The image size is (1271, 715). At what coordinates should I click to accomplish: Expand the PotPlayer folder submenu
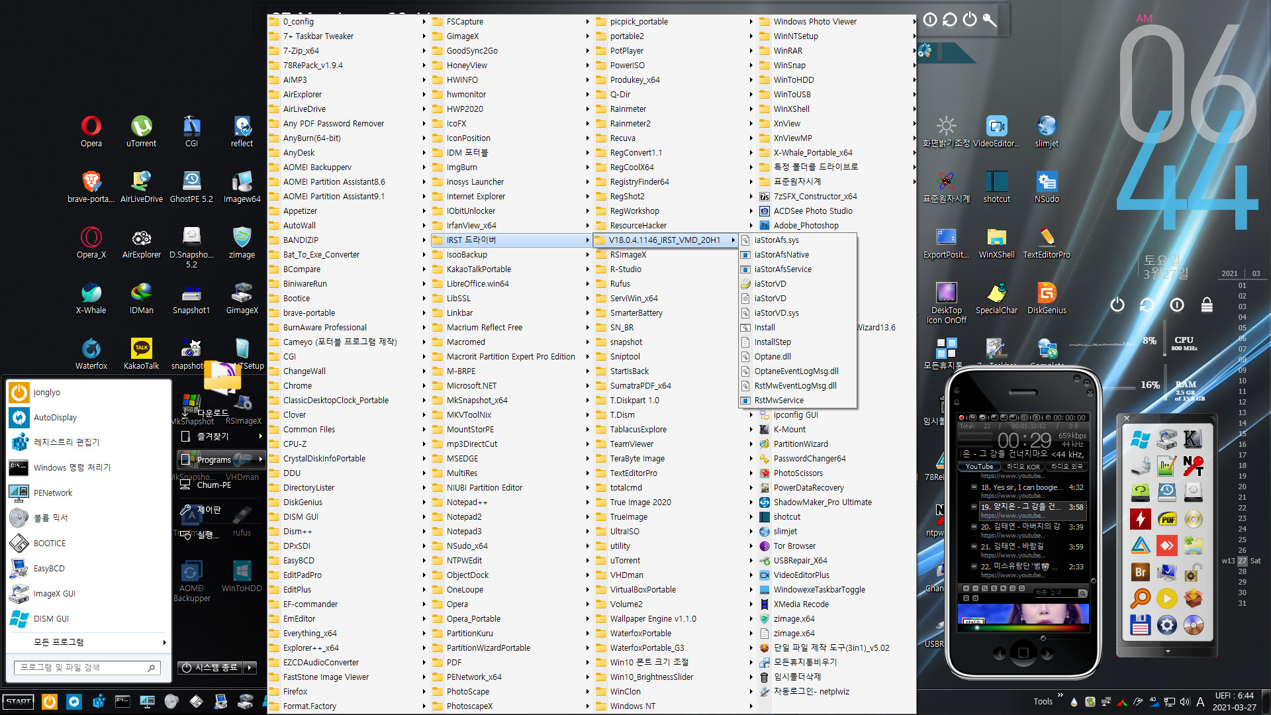(x=675, y=51)
